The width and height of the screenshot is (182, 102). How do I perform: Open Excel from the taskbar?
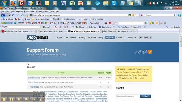72,3
